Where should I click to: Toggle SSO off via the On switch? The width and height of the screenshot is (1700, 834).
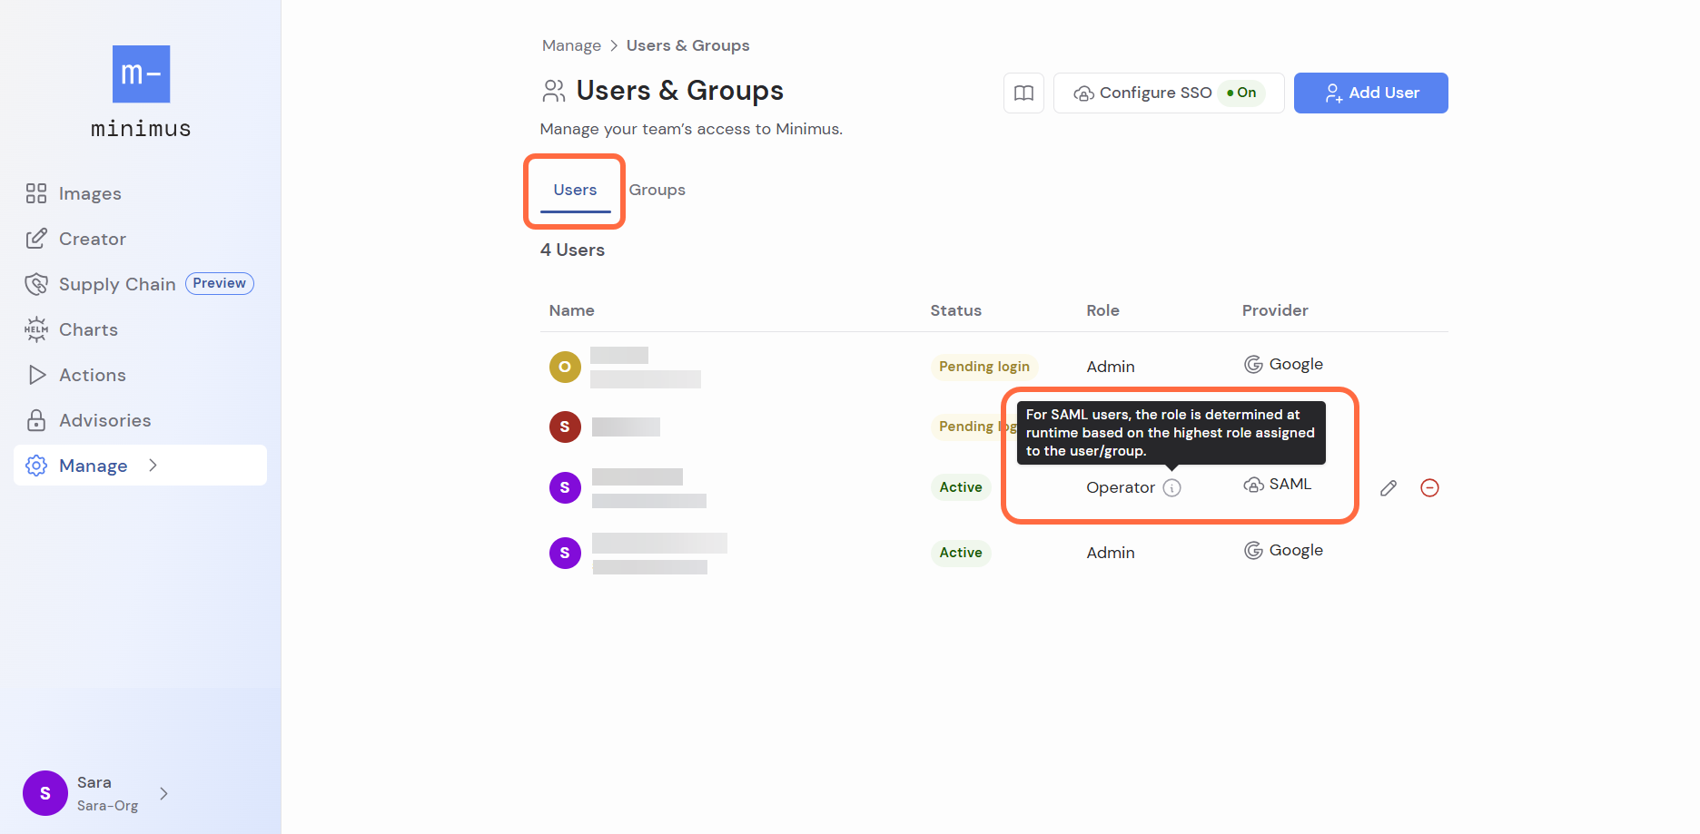point(1243,93)
